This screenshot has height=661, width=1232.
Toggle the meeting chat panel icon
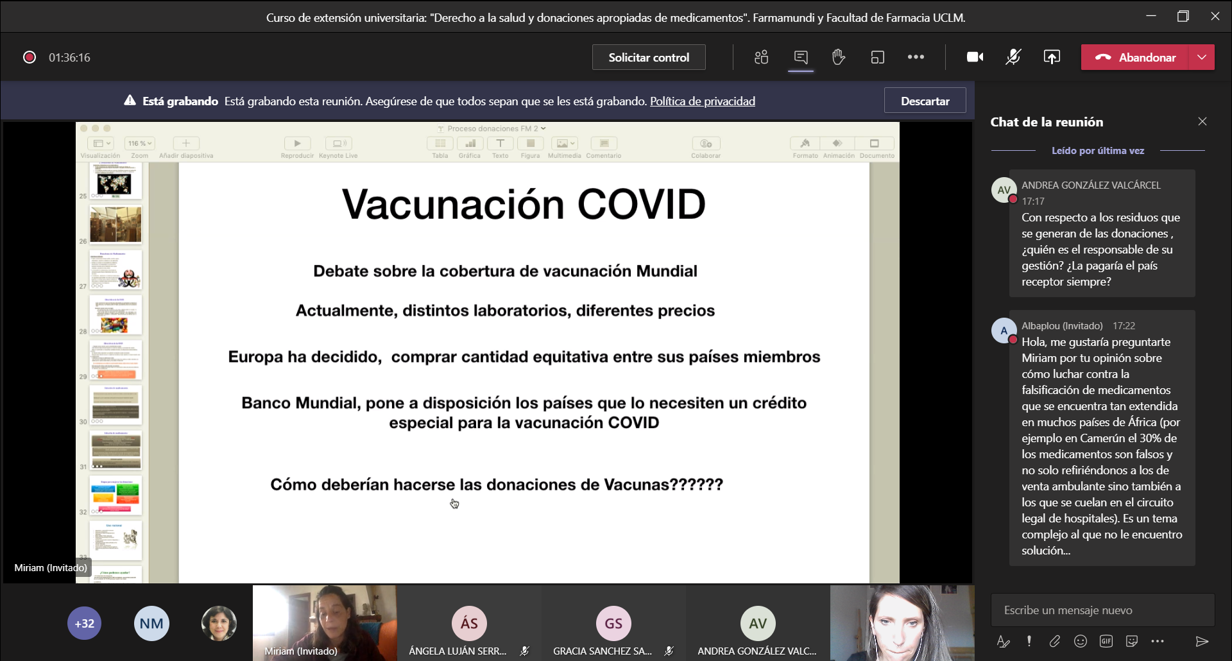(x=801, y=57)
